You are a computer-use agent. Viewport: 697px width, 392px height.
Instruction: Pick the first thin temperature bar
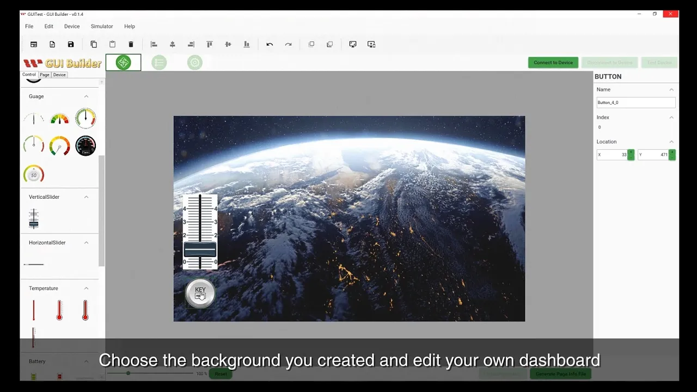(34, 310)
